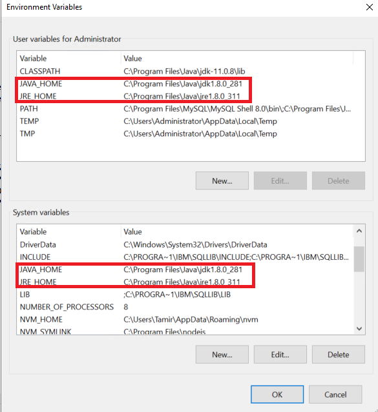Viewport: 378px width, 412px height.
Task: Click the system variables scroll up arrow
Action: (359, 231)
